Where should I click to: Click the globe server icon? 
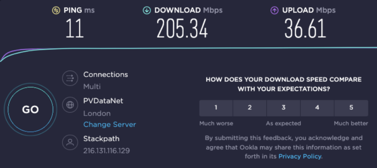[70, 105]
